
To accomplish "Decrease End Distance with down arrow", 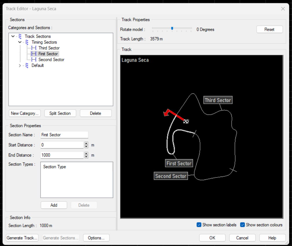I will coord(86,157).
